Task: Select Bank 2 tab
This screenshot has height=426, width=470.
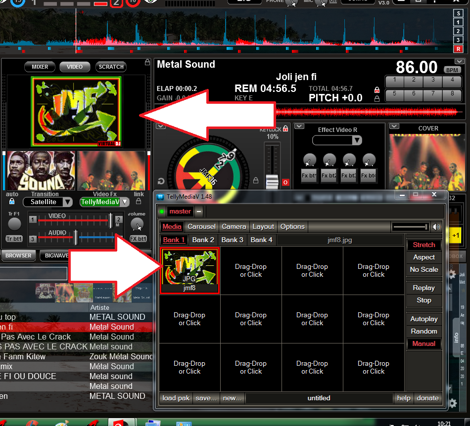Action: point(203,240)
